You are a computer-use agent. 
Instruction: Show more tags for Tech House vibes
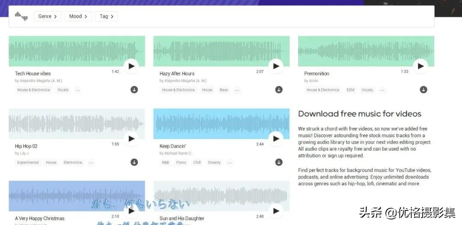click(78, 90)
